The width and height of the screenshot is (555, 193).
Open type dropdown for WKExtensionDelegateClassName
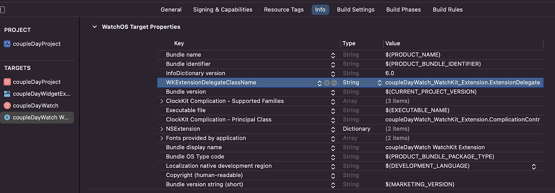(380, 83)
